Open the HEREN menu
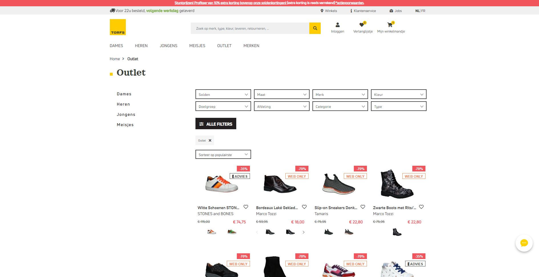The height and width of the screenshot is (277, 539). (141, 46)
